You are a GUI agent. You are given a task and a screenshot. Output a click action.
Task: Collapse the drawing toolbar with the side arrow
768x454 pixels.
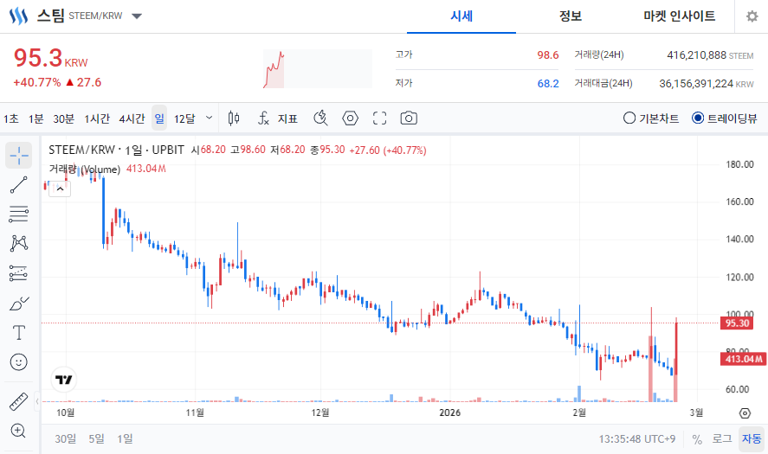point(37,401)
